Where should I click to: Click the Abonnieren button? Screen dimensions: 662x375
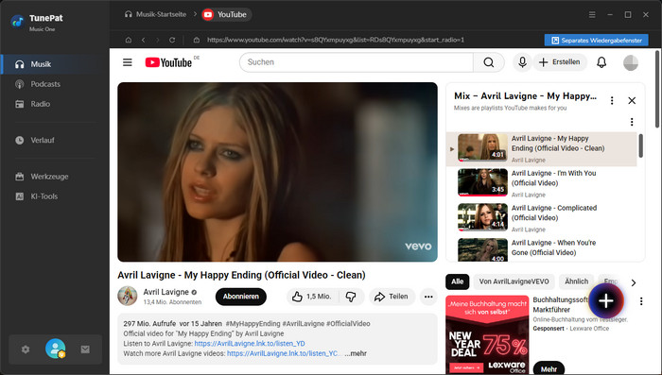point(240,297)
